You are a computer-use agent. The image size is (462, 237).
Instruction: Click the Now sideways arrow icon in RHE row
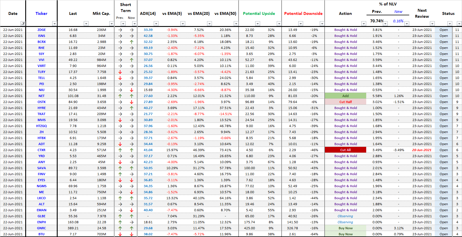click(x=132, y=48)
